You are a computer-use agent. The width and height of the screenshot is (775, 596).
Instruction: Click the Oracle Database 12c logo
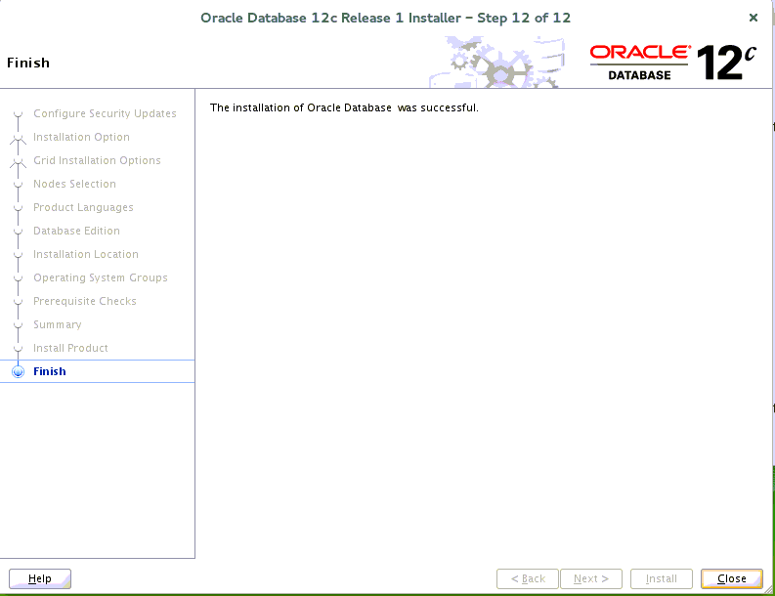(672, 63)
